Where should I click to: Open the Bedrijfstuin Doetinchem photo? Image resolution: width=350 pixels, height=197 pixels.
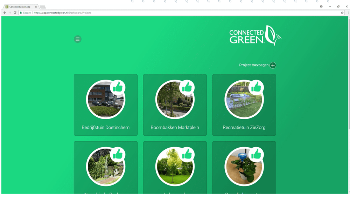tap(106, 99)
